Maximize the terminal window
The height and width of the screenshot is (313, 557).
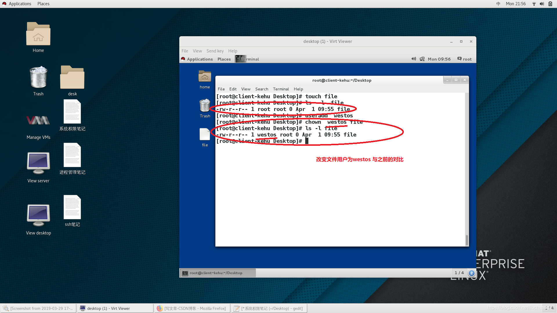tap(456, 80)
